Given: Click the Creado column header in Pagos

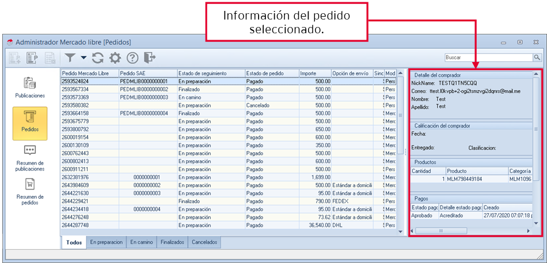Looking at the screenshot, I should [x=507, y=207].
